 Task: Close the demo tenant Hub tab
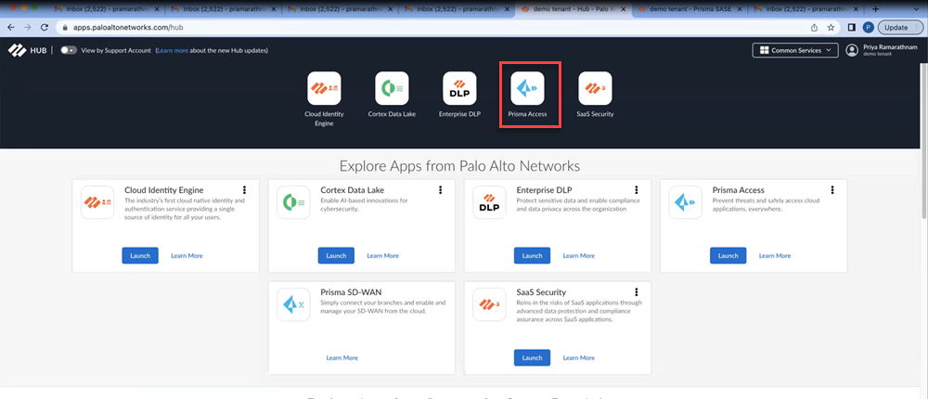coord(622,9)
